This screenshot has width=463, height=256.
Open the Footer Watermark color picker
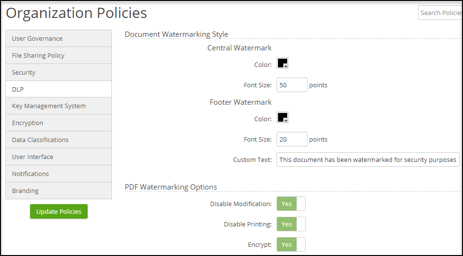pos(282,118)
